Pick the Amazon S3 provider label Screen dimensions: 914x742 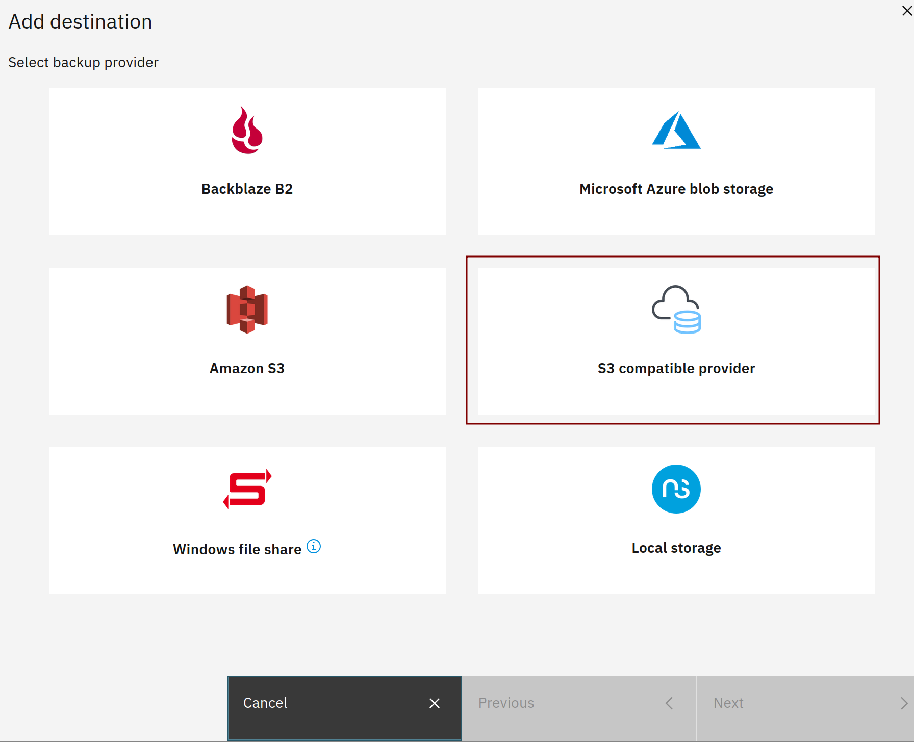tap(247, 368)
